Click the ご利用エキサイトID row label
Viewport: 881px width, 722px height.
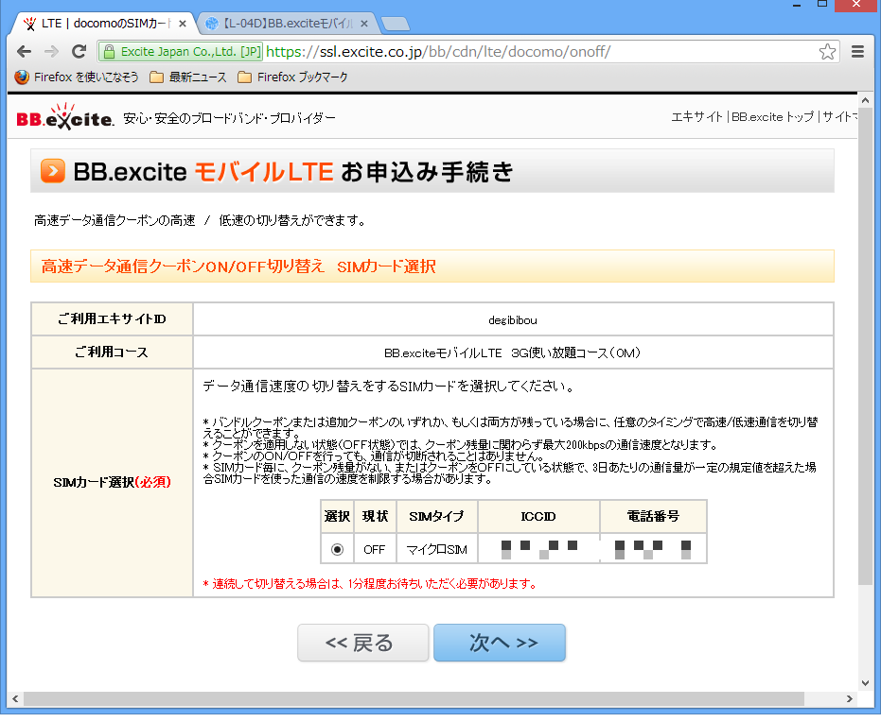[x=113, y=319]
